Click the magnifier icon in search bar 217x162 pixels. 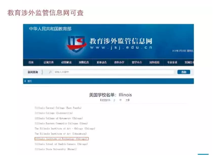pyautogui.click(x=50, y=72)
